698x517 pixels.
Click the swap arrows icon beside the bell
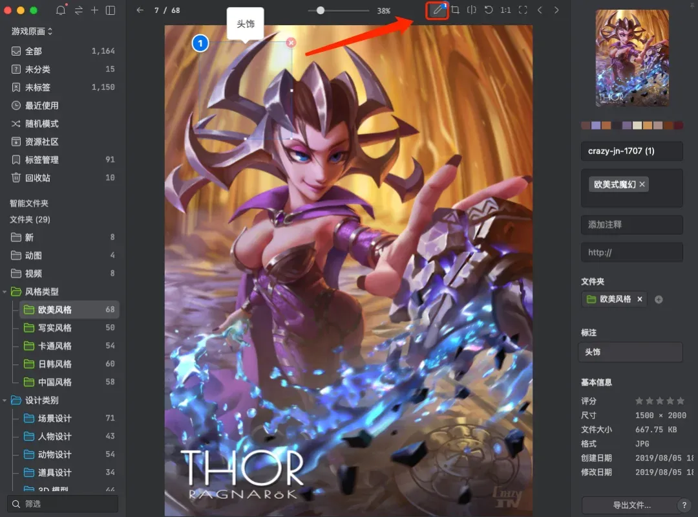pyautogui.click(x=79, y=10)
